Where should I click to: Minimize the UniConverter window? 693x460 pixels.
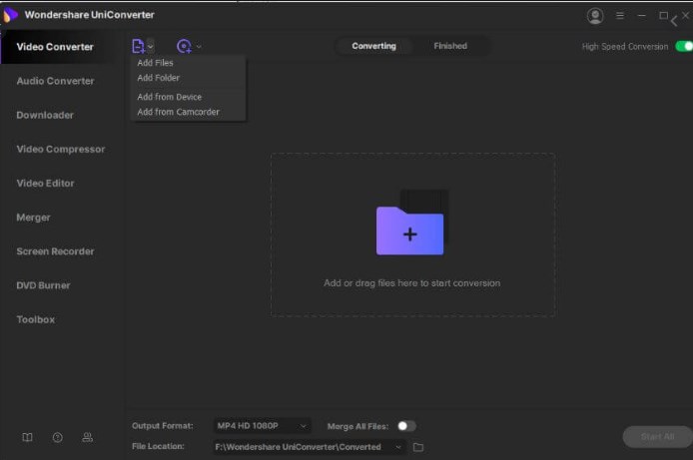pyautogui.click(x=642, y=15)
